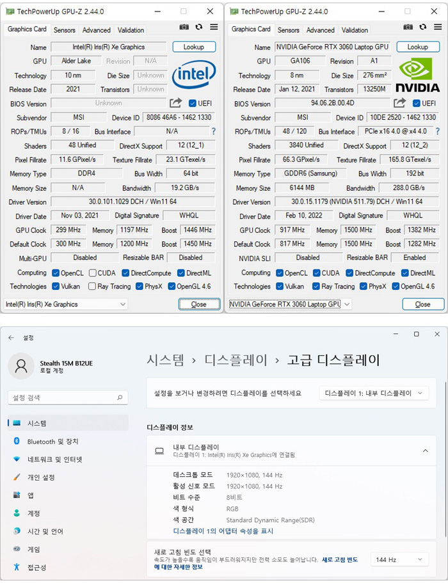Click the screenshot camera icon in Intel GPU-Z window
Screen dimensions: 448x583
point(184,27)
